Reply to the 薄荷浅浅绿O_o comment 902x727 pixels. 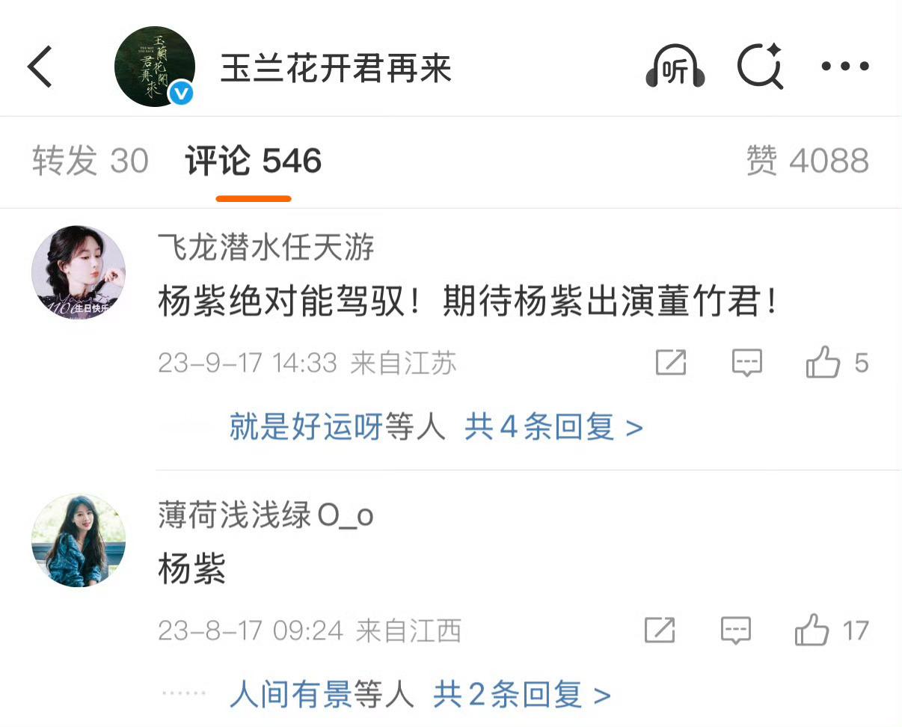pyautogui.click(x=735, y=631)
